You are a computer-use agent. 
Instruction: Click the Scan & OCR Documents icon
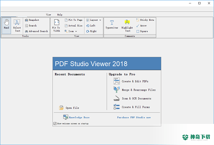pyautogui.click(x=117, y=98)
